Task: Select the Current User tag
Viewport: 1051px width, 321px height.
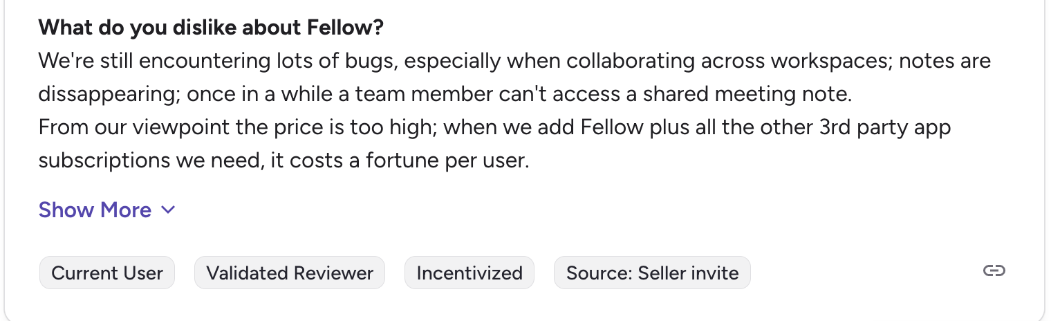Action: [107, 273]
